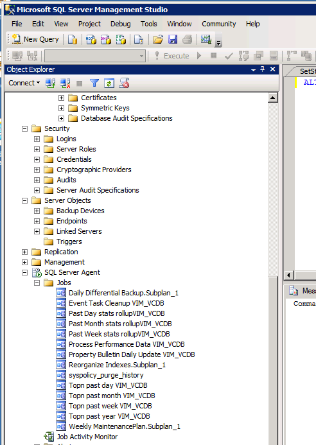
Task: Save the file with the floppy disk icon
Action: [x=173, y=39]
